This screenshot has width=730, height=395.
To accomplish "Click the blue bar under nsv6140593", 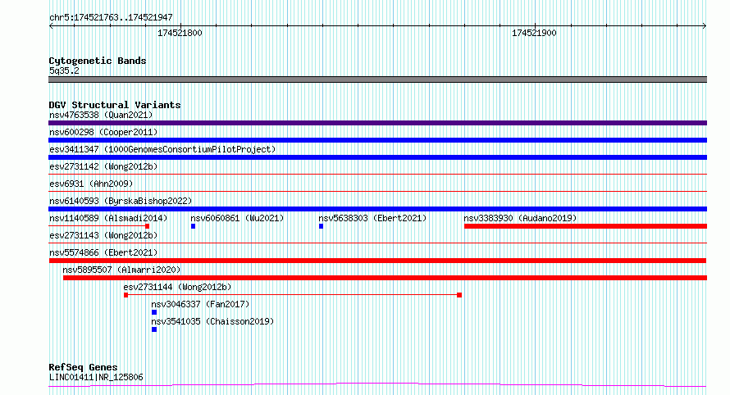I will 377,209.
